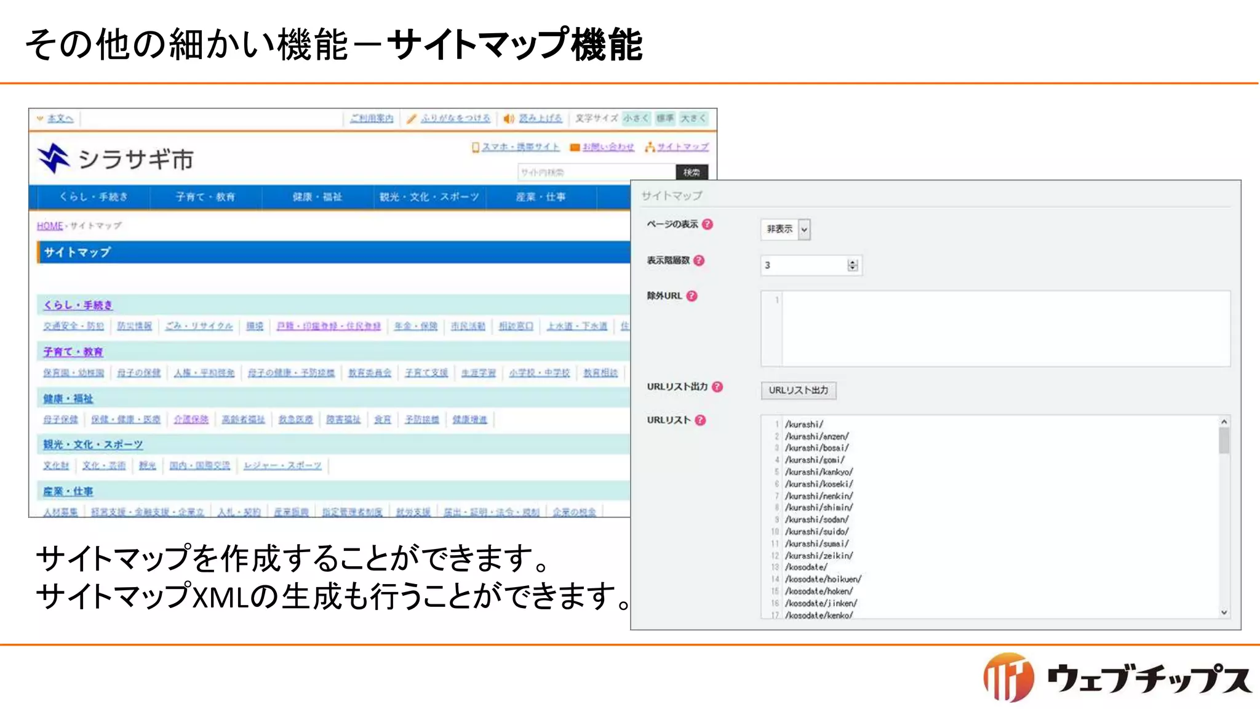Open the サイトマップ header link
The height and width of the screenshot is (709, 1260).
point(683,147)
